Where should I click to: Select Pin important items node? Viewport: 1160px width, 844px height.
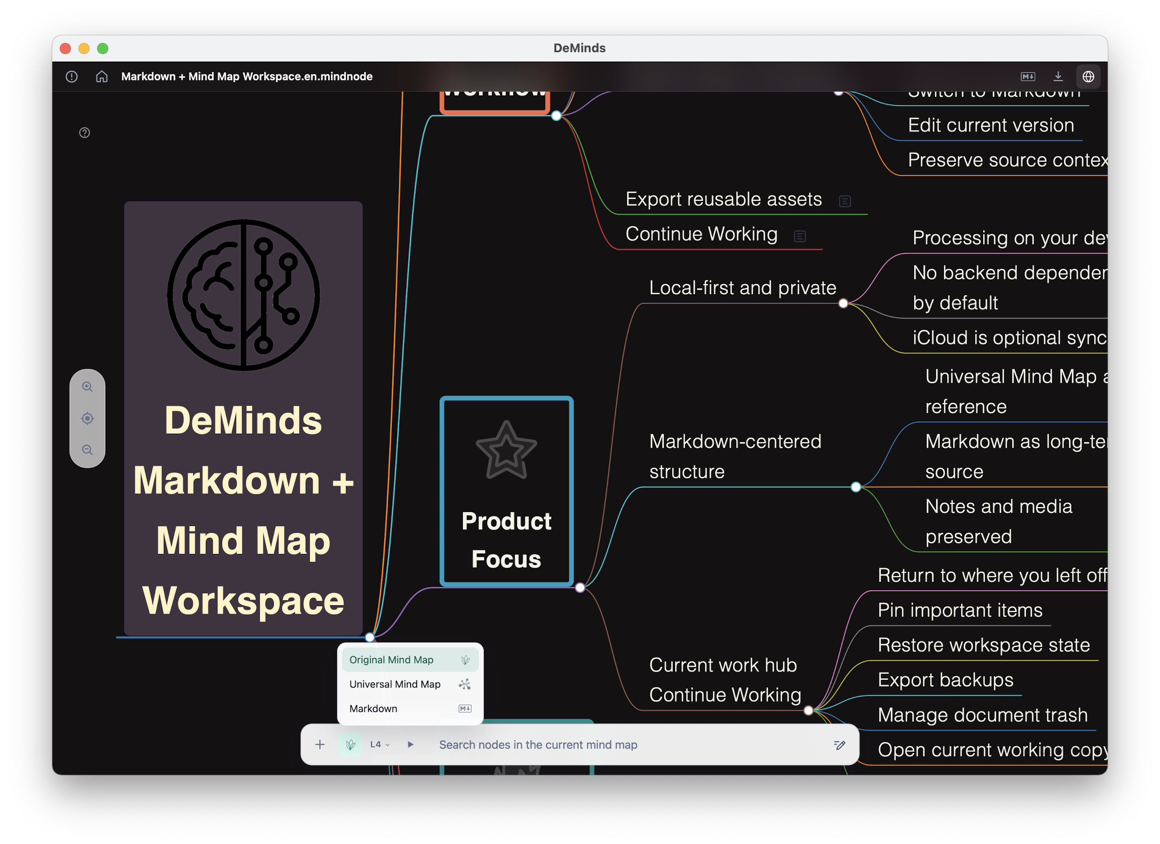click(x=960, y=610)
